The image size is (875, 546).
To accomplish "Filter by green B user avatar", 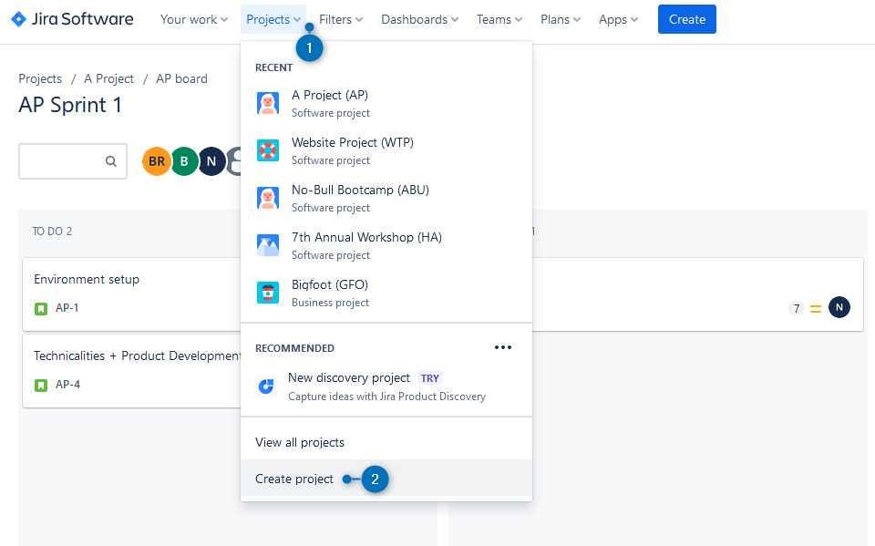I will [x=184, y=161].
